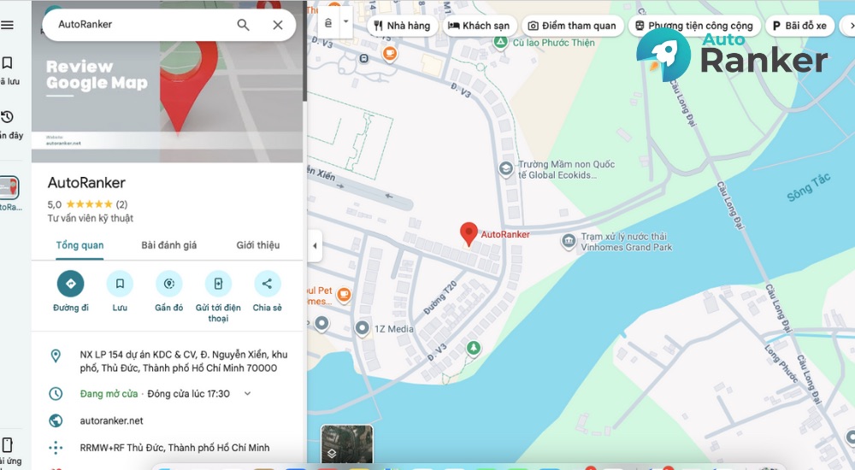Clear the AutoRanker search text
Image resolution: width=855 pixels, height=470 pixels.
[278, 25]
